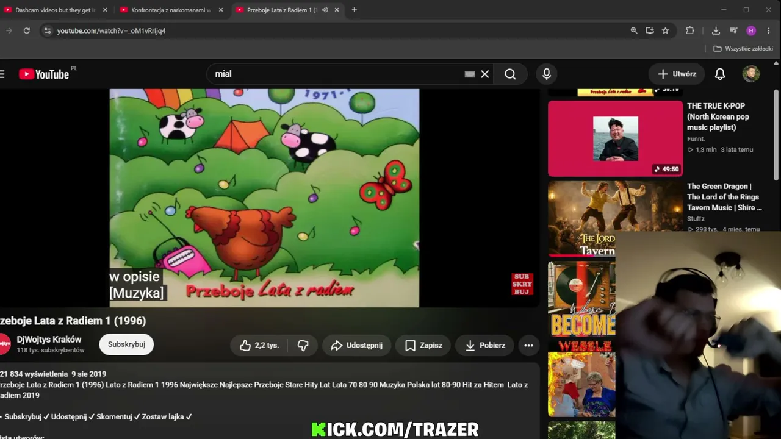781x439 pixels.
Task: Clear the YouTube search text with X
Action: [x=485, y=74]
